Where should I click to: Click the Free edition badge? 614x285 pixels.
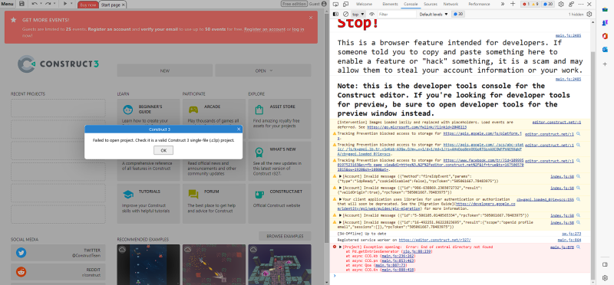[294, 4]
